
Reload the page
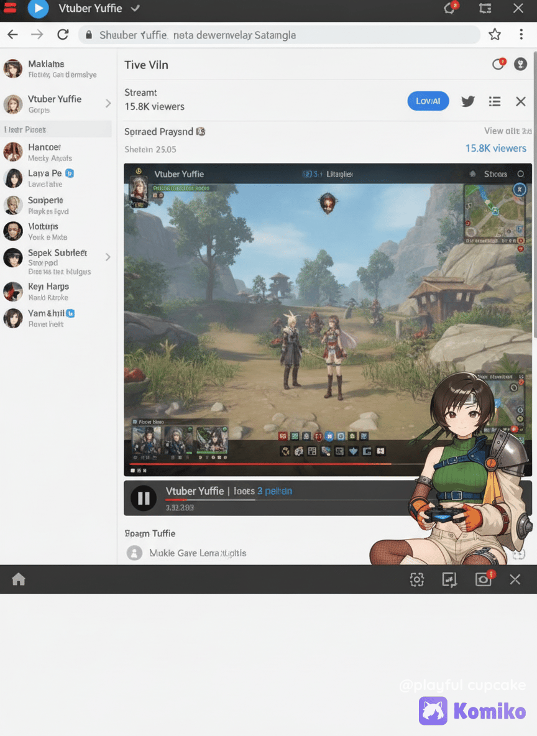(x=63, y=35)
